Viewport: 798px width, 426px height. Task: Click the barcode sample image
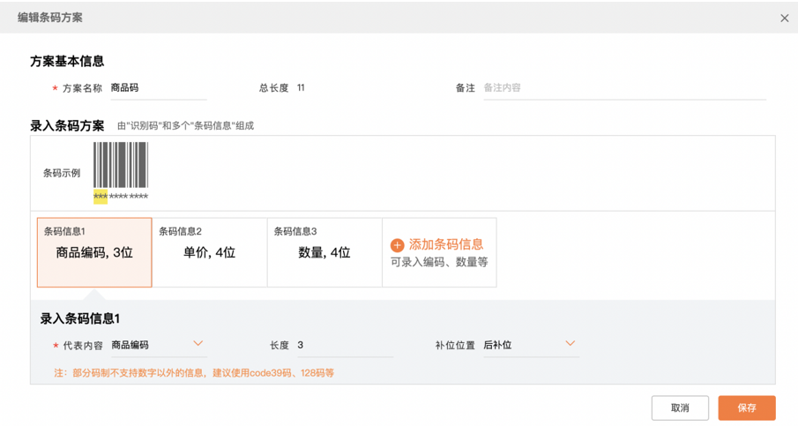[121, 165]
